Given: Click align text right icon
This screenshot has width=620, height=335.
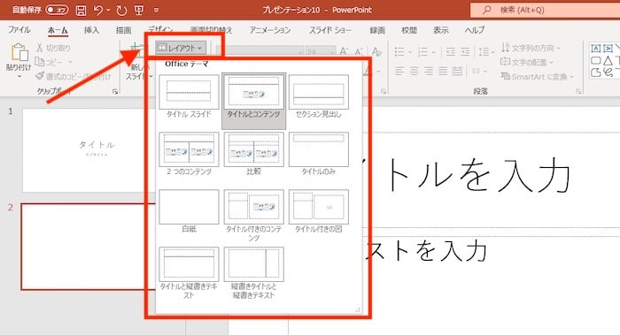Looking at the screenshot, I should point(429,71).
